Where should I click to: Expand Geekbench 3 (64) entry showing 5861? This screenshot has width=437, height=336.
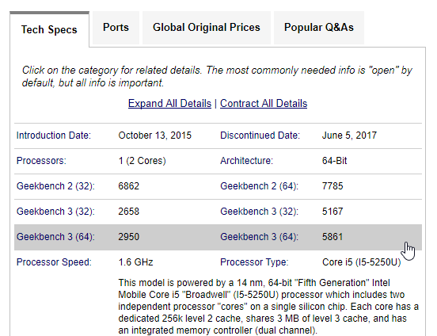click(259, 237)
